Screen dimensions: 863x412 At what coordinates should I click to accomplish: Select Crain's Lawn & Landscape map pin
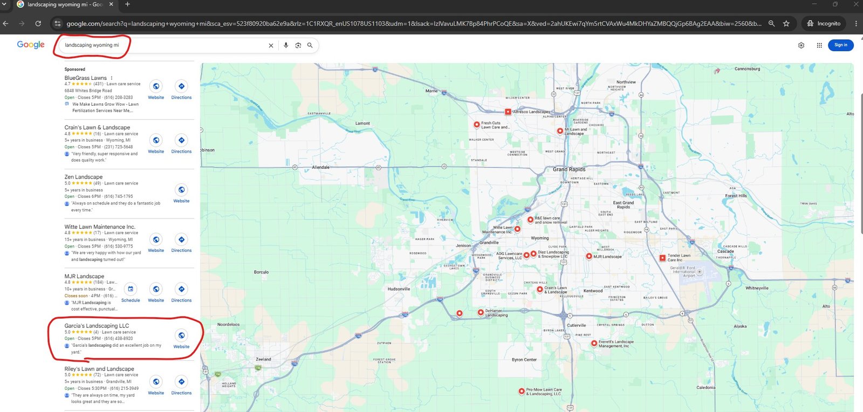coord(539,290)
